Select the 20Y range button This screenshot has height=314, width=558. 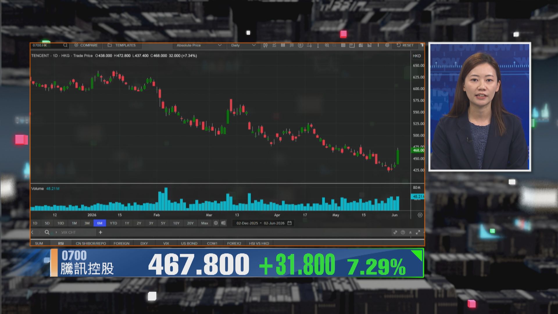point(190,223)
